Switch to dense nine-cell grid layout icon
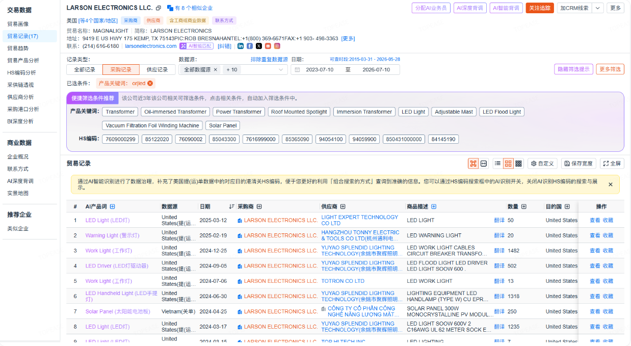631x346 pixels. [x=518, y=164]
